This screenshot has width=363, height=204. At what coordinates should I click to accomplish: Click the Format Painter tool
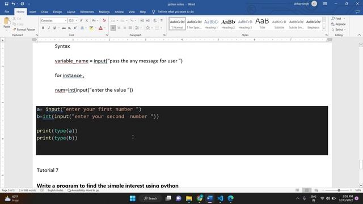coord(24,29)
